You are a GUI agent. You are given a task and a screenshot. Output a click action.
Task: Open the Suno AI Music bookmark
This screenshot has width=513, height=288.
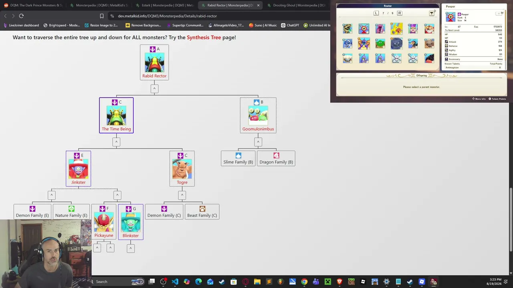(263, 25)
